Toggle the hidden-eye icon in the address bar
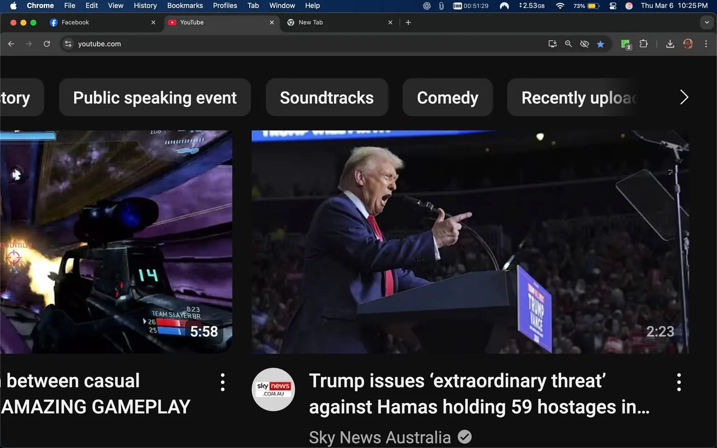Image resolution: width=717 pixels, height=448 pixels. [x=584, y=43]
